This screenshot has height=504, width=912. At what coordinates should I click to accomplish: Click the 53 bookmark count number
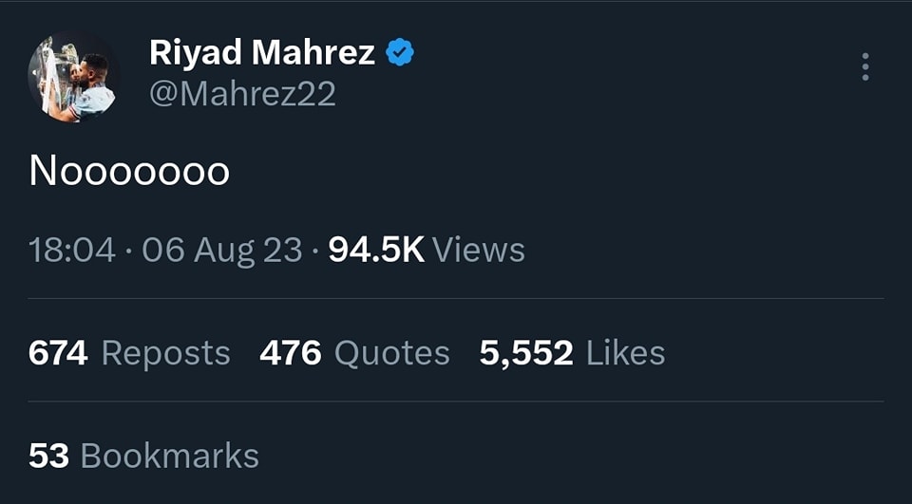[48, 456]
